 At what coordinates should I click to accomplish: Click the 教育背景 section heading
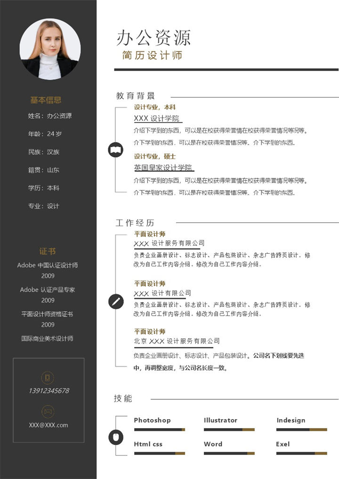[135, 96]
